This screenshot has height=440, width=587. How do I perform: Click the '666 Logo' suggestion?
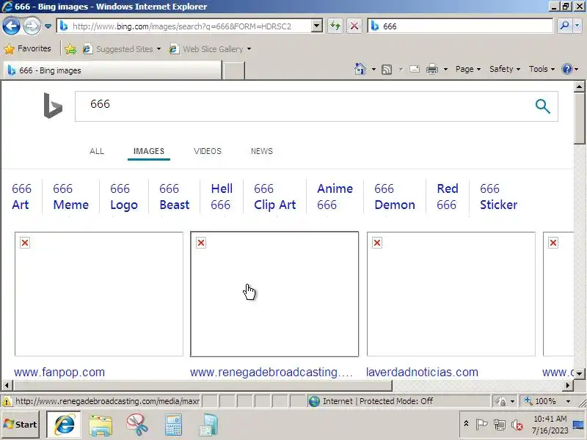click(124, 197)
